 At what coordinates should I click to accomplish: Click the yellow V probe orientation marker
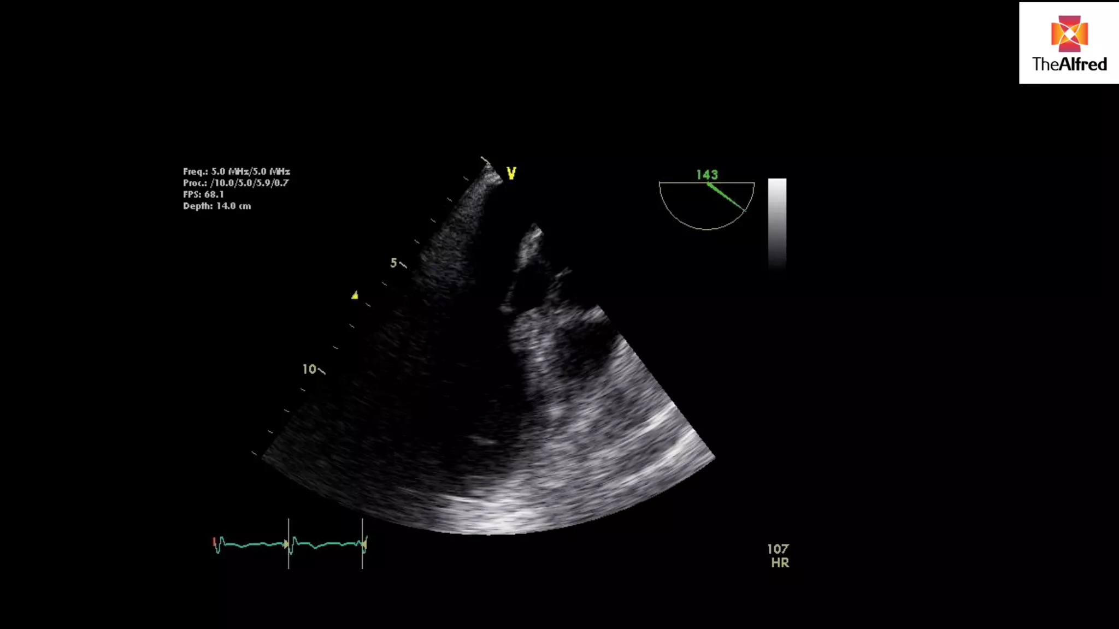point(511,174)
